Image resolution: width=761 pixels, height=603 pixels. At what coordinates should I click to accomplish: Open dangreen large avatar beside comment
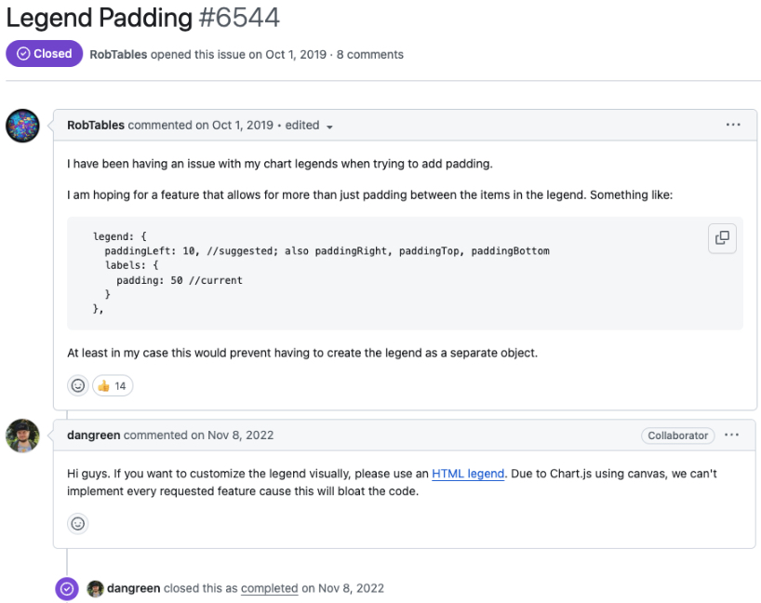[x=22, y=435]
